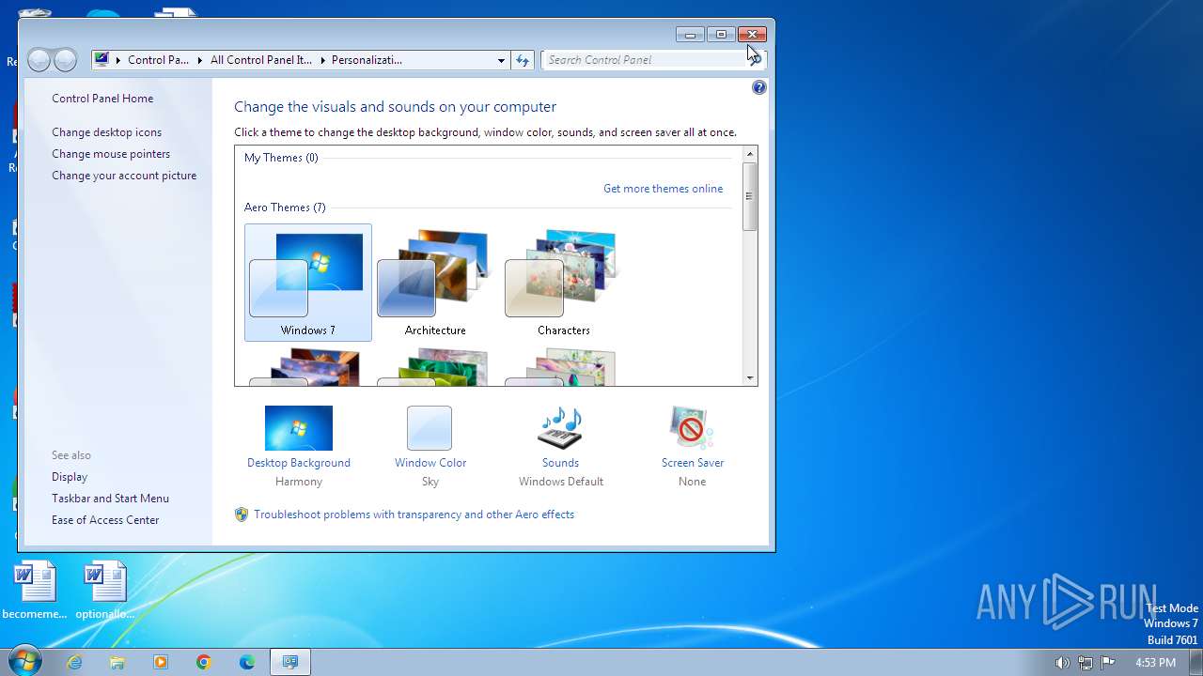Select the Characters theme

point(563,283)
